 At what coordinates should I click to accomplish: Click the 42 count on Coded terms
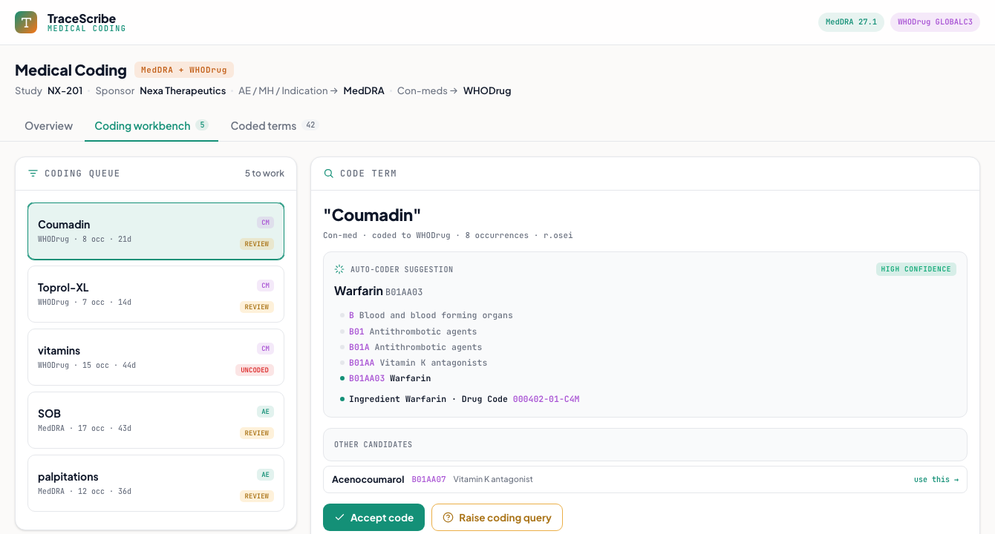click(310, 125)
